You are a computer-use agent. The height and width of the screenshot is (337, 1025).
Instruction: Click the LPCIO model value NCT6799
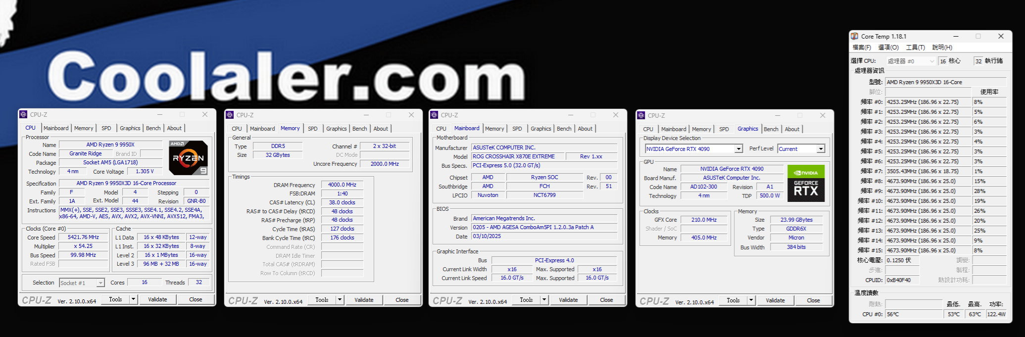point(544,195)
